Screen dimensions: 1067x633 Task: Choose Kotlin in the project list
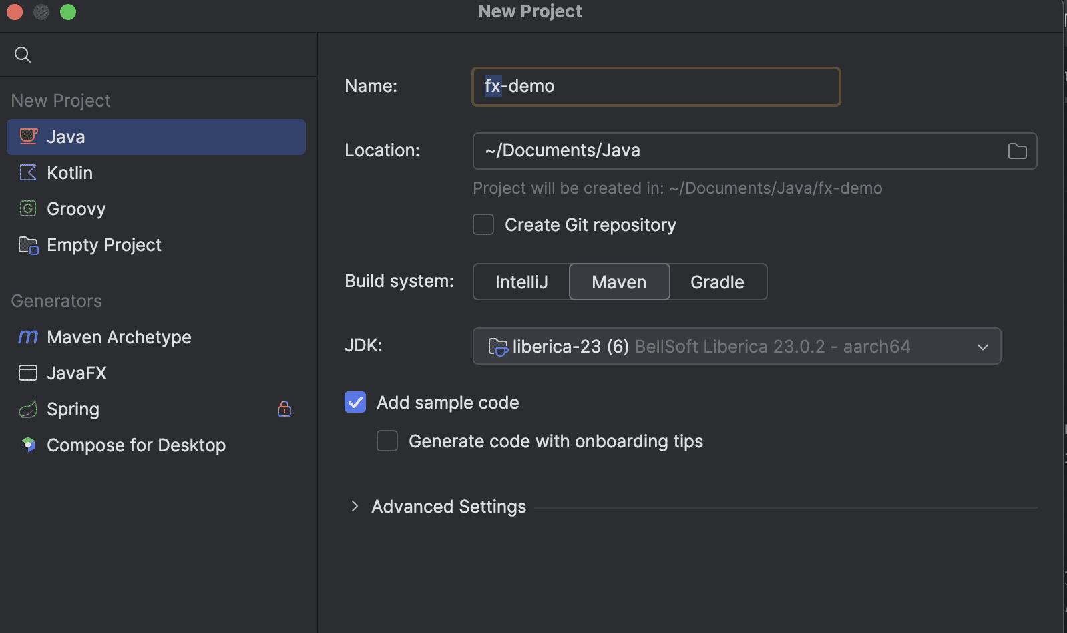coord(156,173)
